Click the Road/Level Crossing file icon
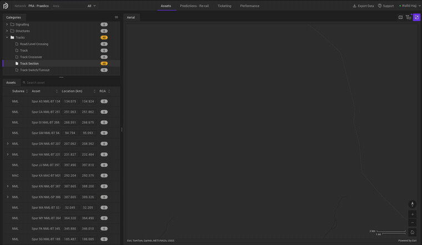 click(17, 44)
